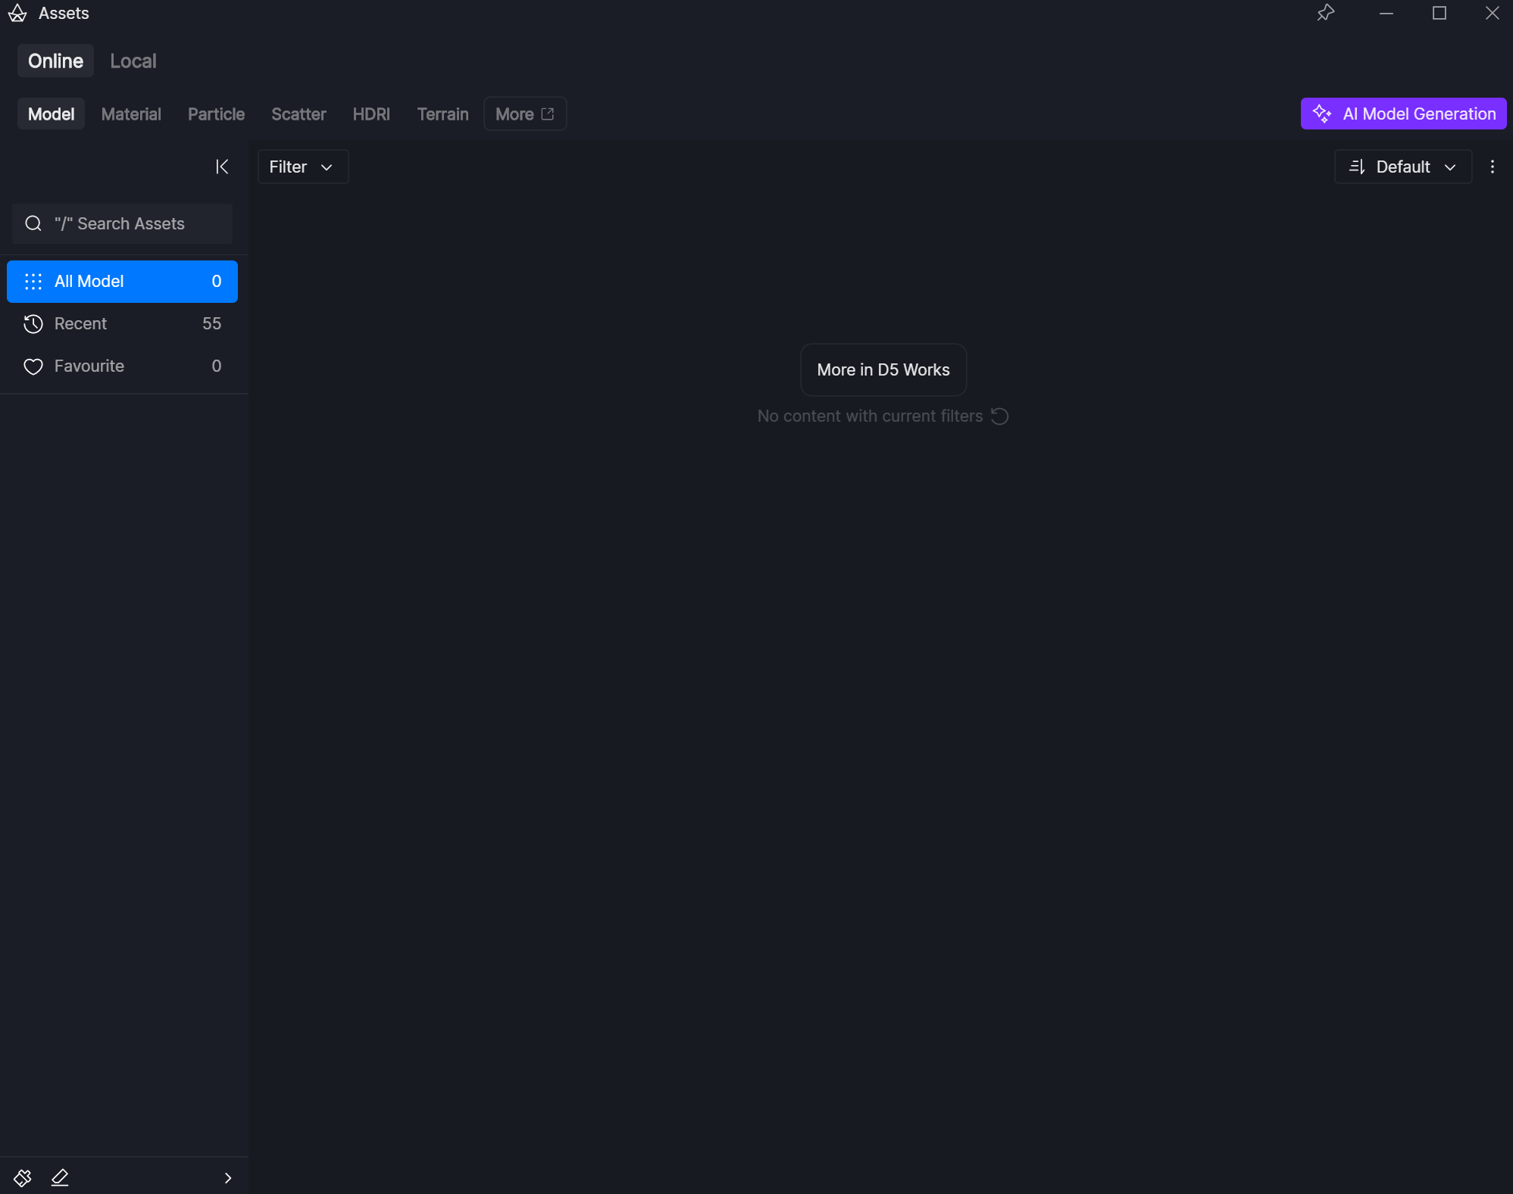The height and width of the screenshot is (1194, 1513).
Task: Click the D5 Assets logo icon
Action: [x=17, y=14]
